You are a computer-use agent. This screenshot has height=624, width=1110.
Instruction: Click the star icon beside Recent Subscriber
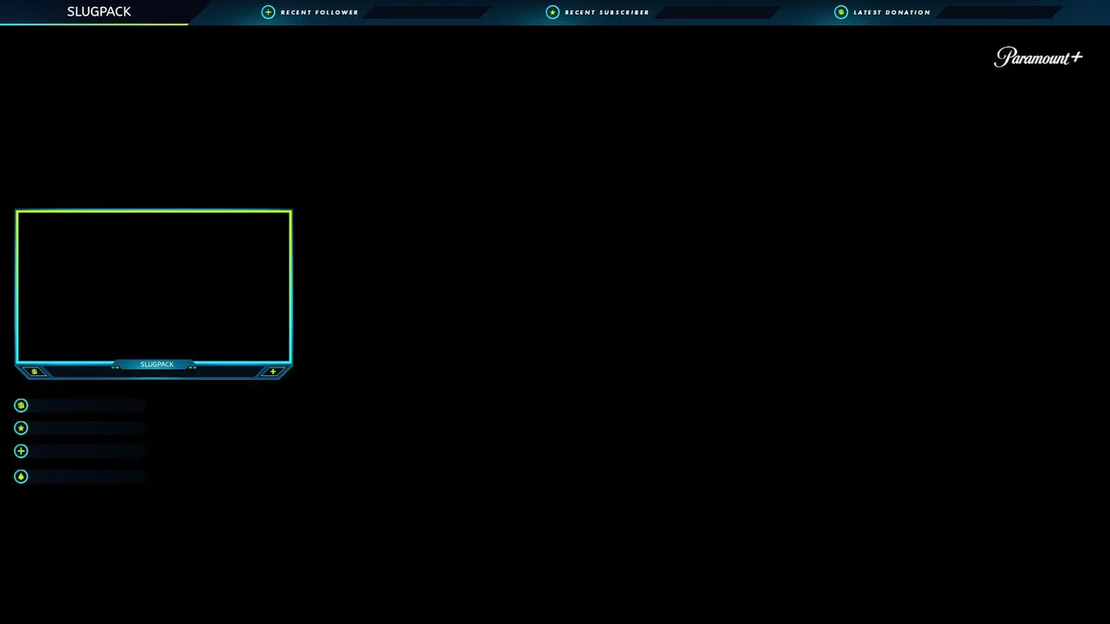552,12
